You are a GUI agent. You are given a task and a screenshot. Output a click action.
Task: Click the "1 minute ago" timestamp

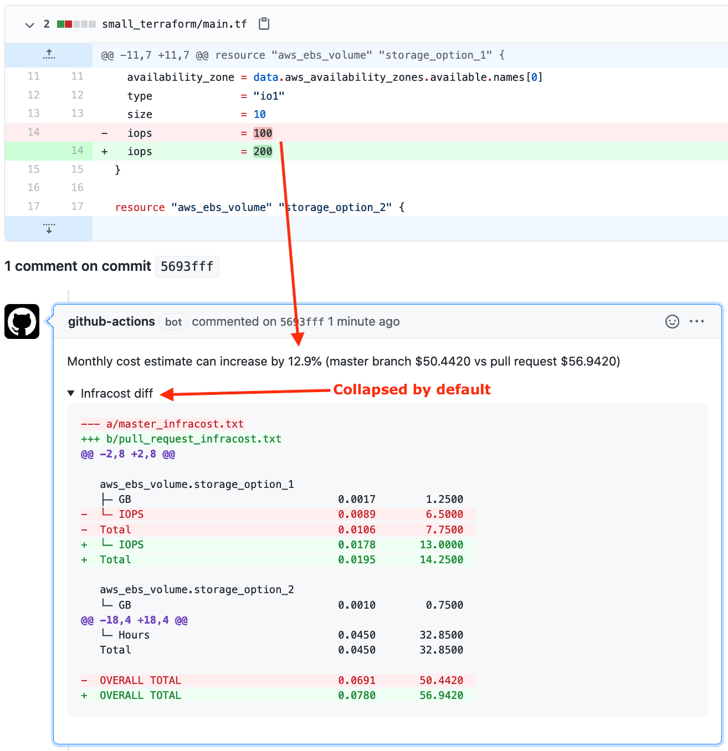pyautogui.click(x=363, y=322)
